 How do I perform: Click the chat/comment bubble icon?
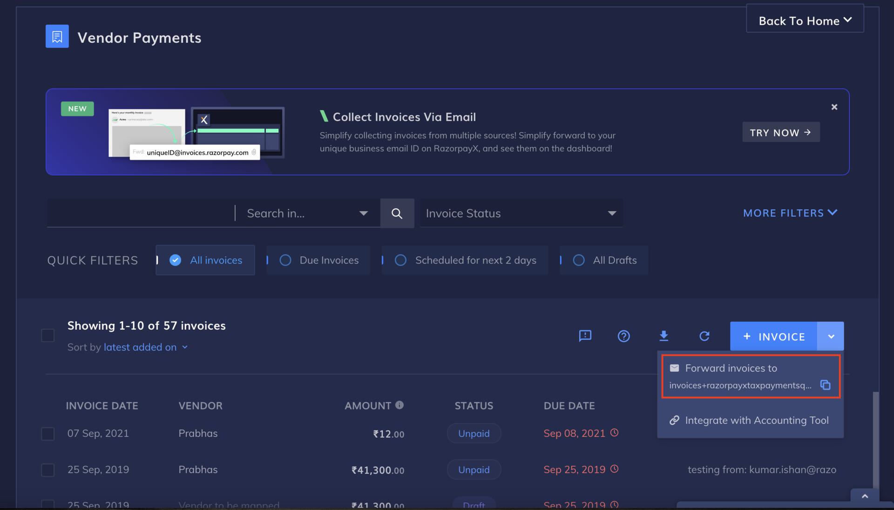pos(584,335)
